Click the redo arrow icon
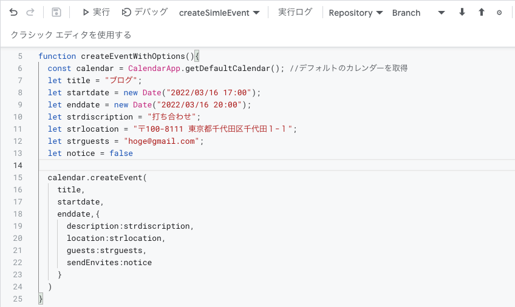The width and height of the screenshot is (515, 307). 30,12
